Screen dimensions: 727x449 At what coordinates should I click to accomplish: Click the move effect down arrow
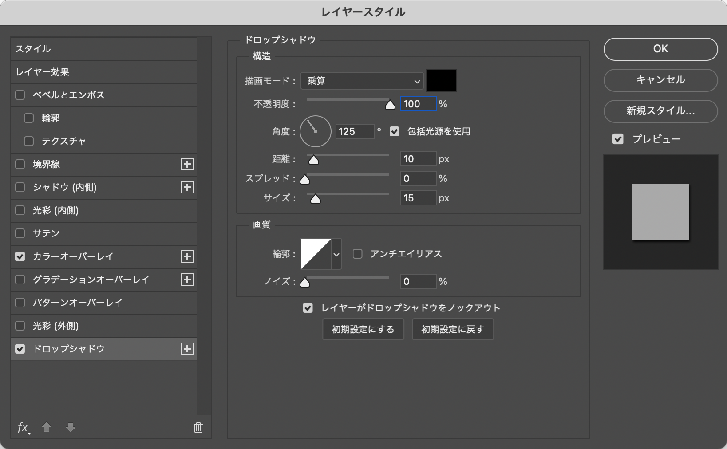(70, 427)
